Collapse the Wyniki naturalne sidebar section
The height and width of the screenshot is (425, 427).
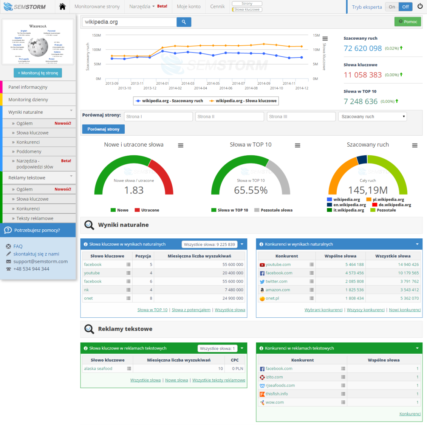tap(71, 111)
